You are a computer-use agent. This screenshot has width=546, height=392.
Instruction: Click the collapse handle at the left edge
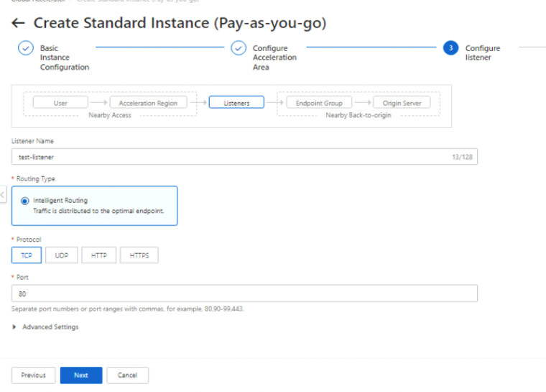[x=3, y=195]
